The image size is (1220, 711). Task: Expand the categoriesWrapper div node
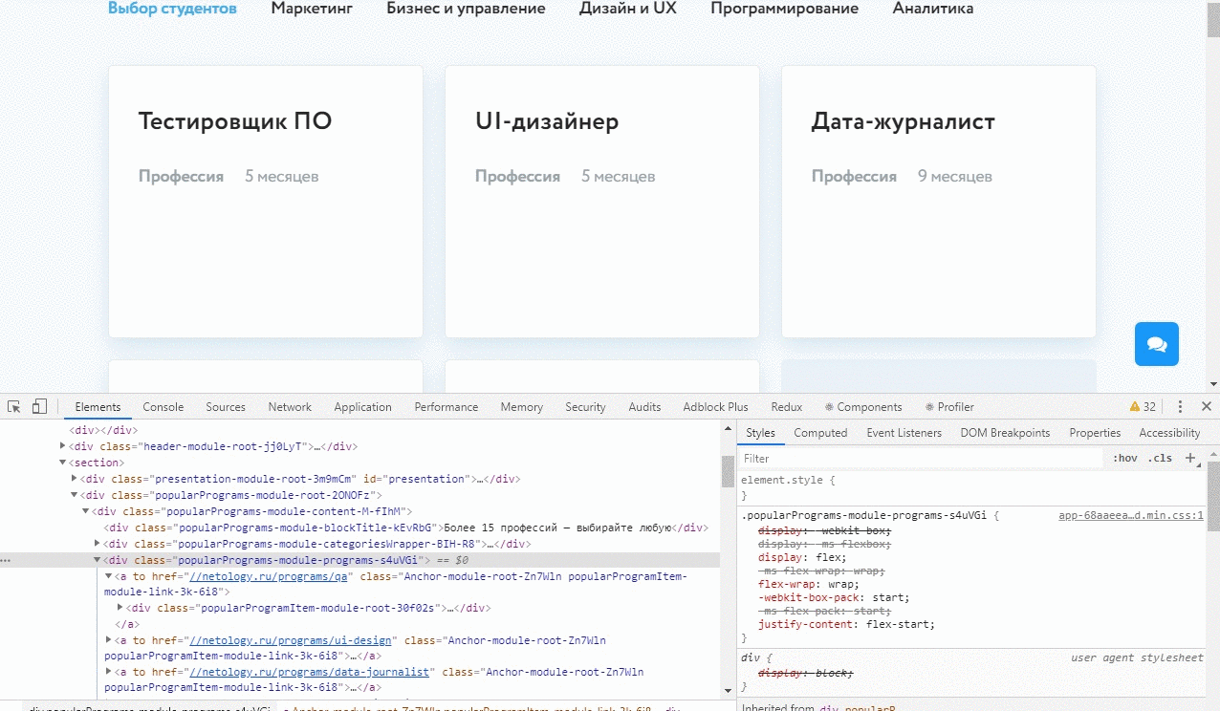coord(97,544)
